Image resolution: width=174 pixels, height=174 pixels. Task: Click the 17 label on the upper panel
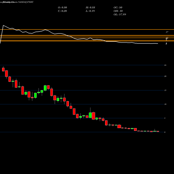click(x=167, y=32)
